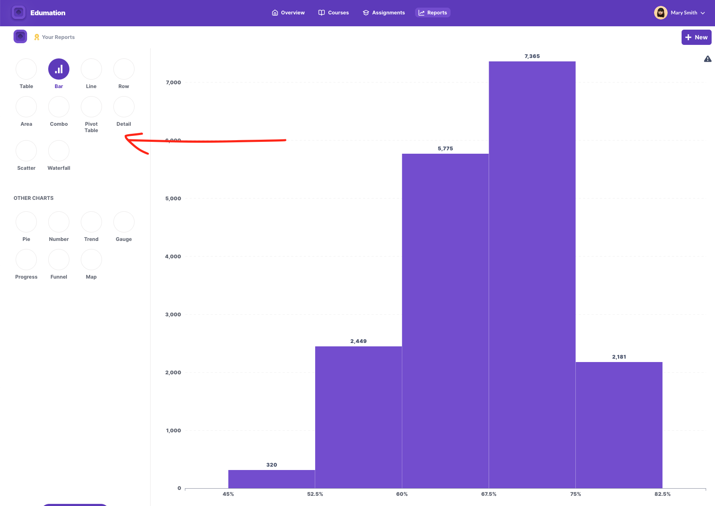
Task: Click the warning icon above the chart
Action: [x=708, y=59]
